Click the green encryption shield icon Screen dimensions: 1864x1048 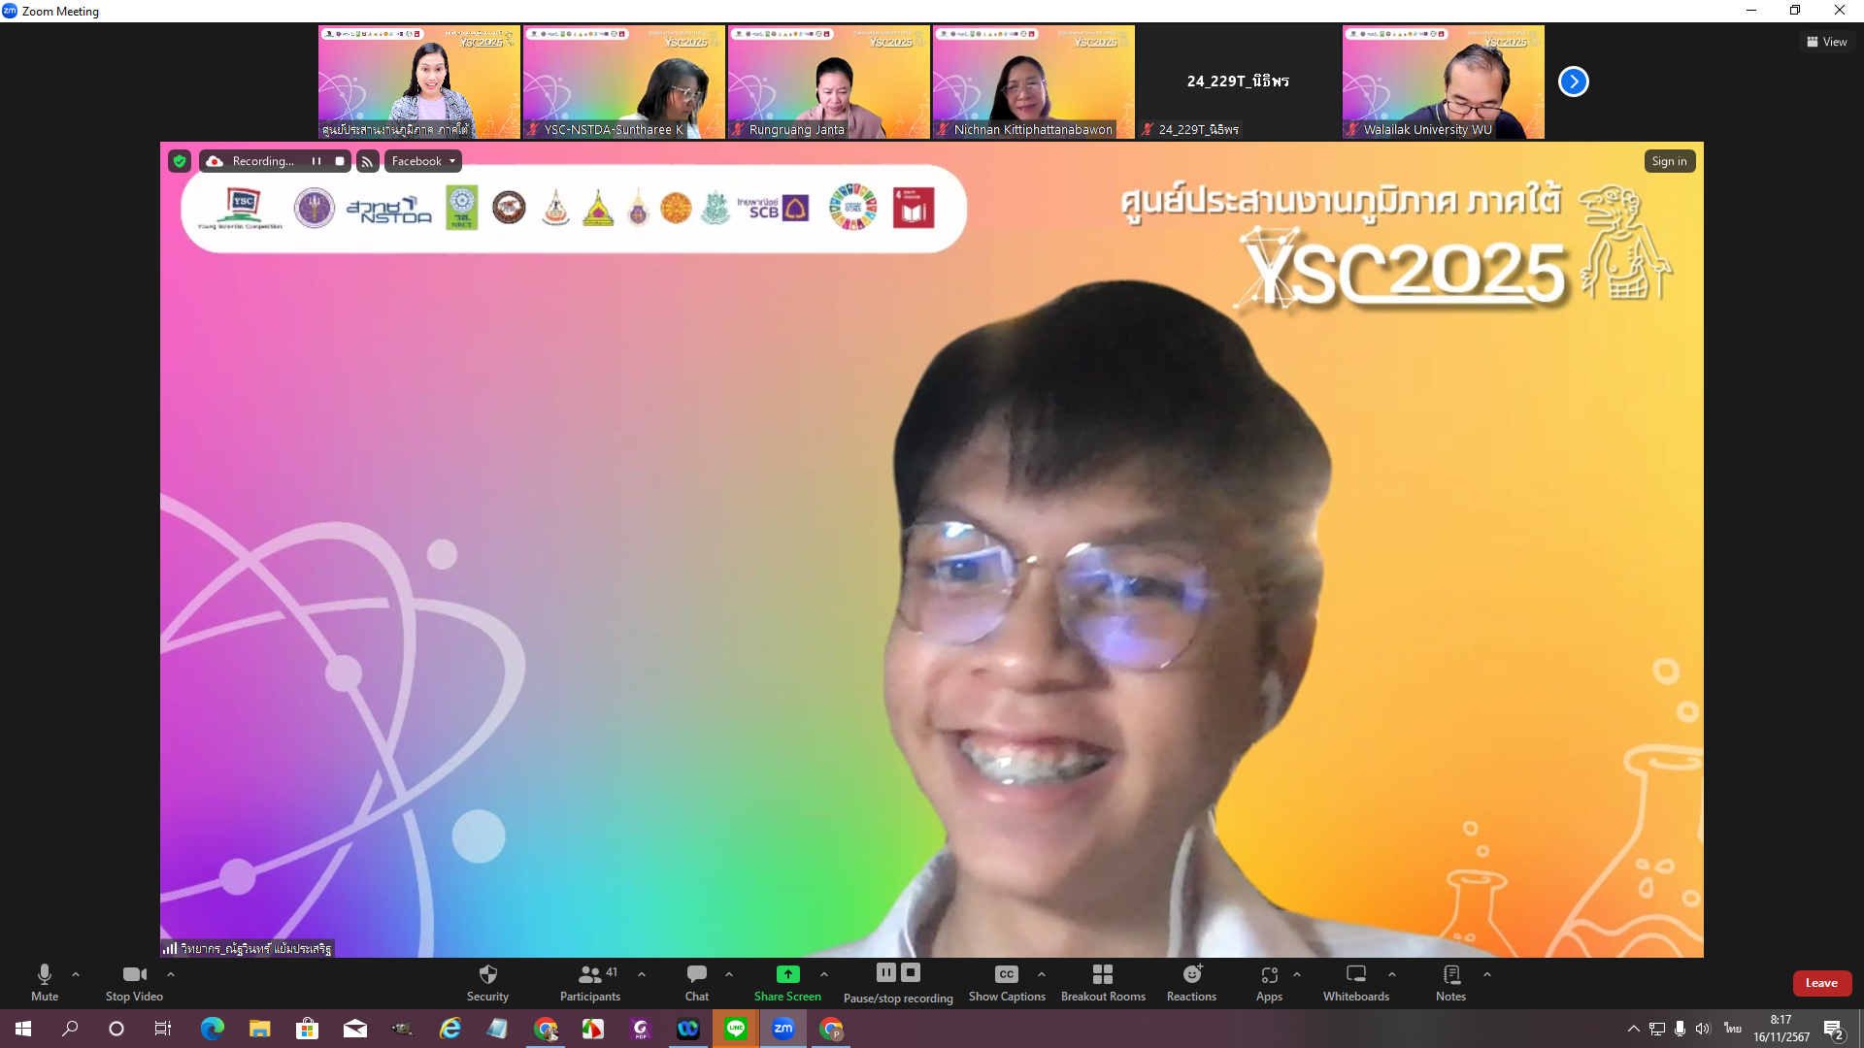(180, 161)
